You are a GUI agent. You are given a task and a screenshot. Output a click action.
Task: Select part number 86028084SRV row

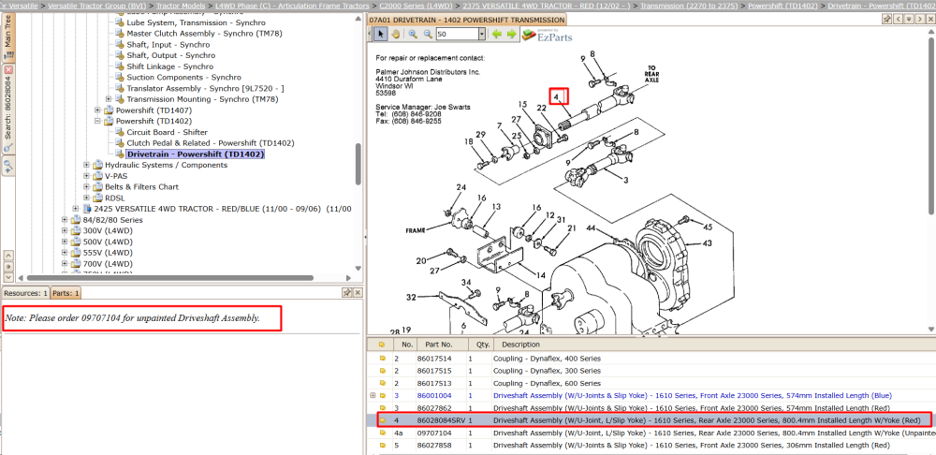click(653, 420)
